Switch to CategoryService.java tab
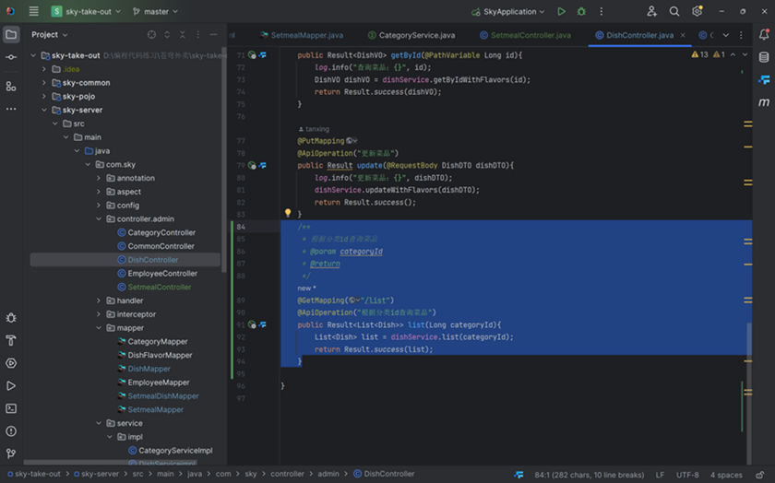Image resolution: width=775 pixels, height=483 pixels. pos(411,35)
